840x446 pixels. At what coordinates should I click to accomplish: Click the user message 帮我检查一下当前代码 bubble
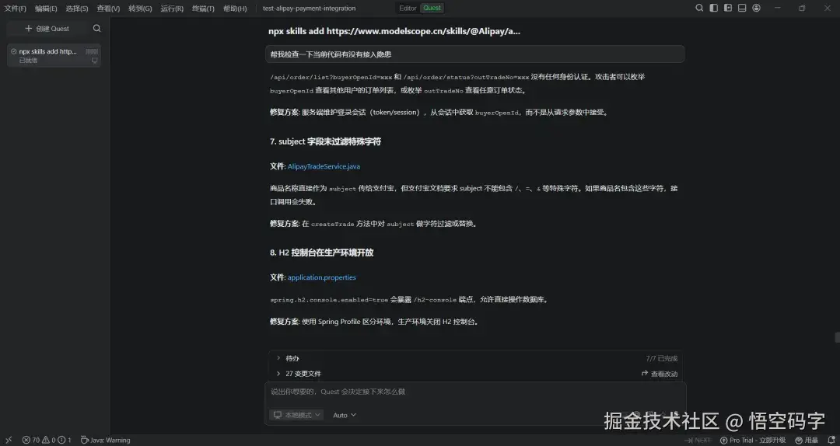(x=474, y=54)
